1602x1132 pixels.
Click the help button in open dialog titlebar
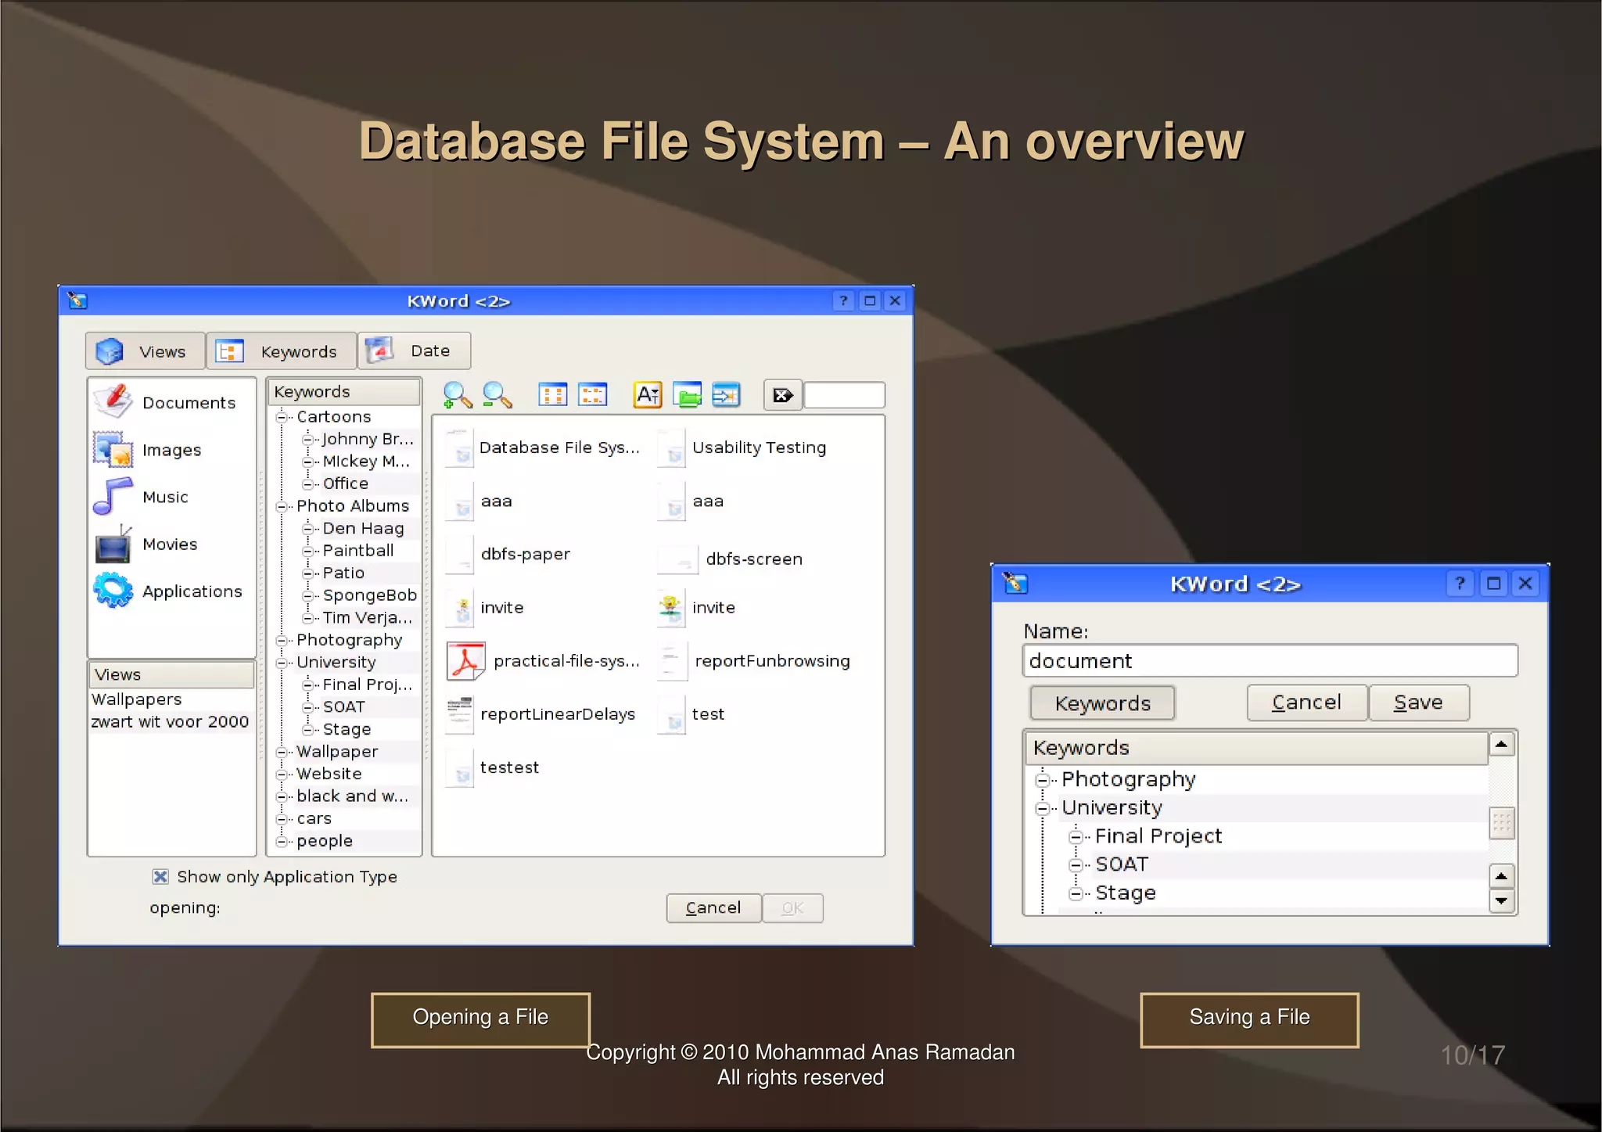click(x=843, y=300)
